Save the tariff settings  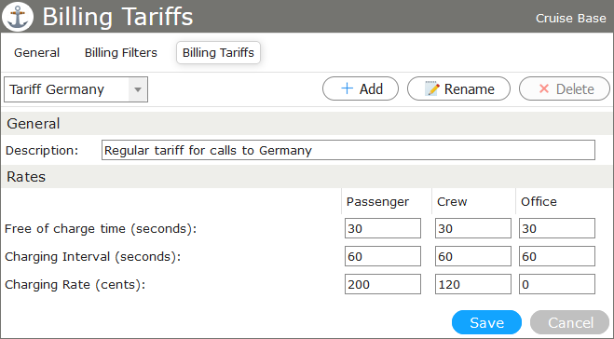[486, 322]
